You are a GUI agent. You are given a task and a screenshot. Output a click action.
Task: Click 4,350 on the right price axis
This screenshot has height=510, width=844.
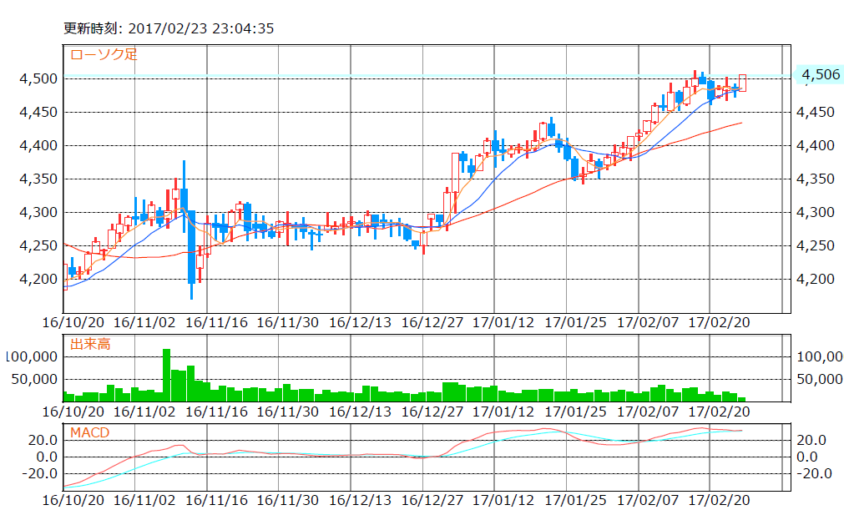pos(815,179)
